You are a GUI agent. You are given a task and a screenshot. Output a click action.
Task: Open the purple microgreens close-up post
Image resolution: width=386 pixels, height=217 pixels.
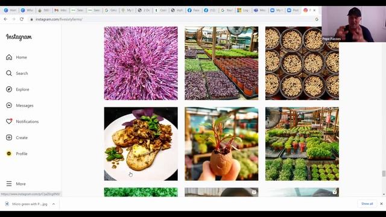point(141,63)
